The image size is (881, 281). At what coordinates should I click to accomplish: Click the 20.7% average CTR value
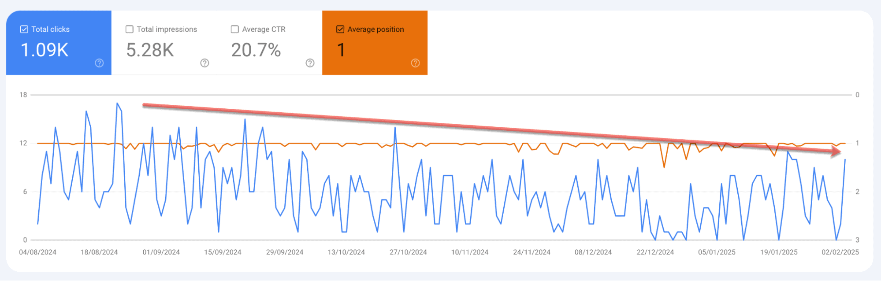tap(256, 50)
